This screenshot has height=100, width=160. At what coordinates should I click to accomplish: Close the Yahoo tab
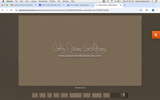(64, 5)
